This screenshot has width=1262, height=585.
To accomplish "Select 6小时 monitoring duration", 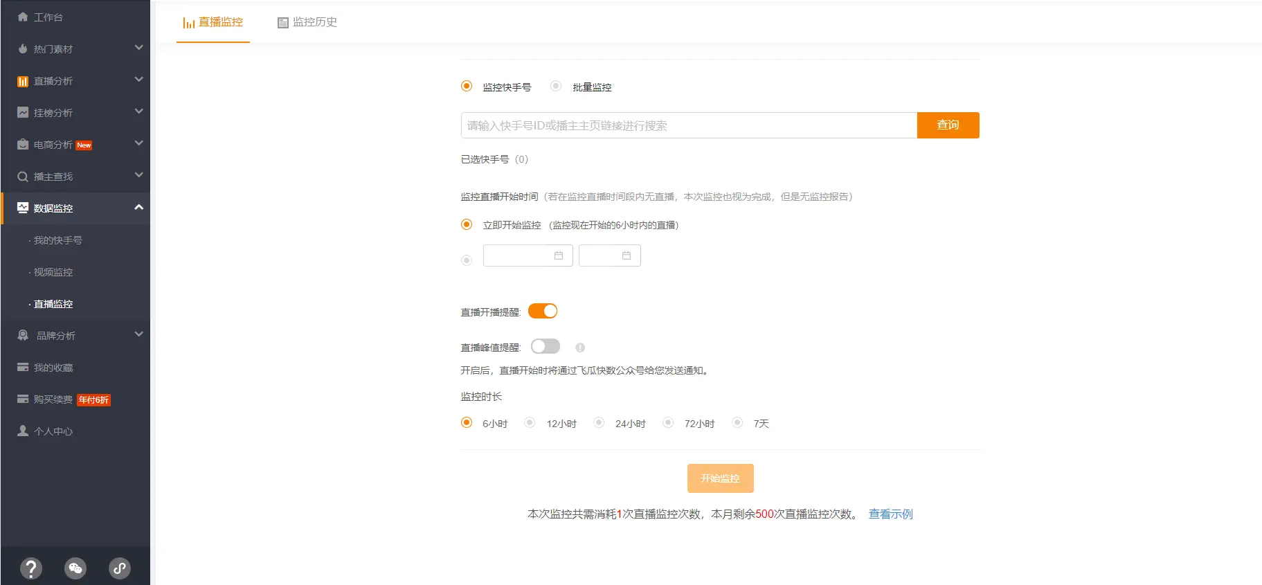I will tap(467, 422).
